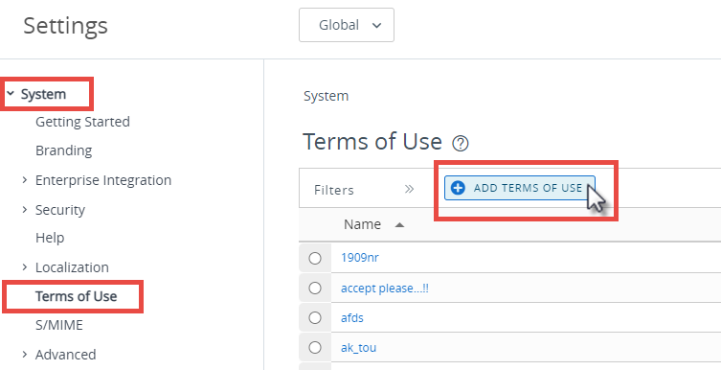Expand the Advanced section
Screen dimensions: 721x370
25,355
